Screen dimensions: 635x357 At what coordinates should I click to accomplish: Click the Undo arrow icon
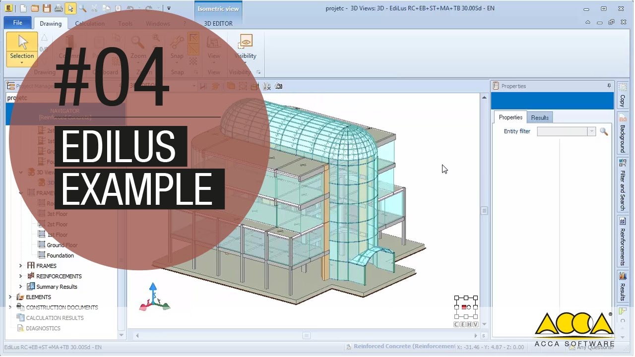pyautogui.click(x=130, y=8)
